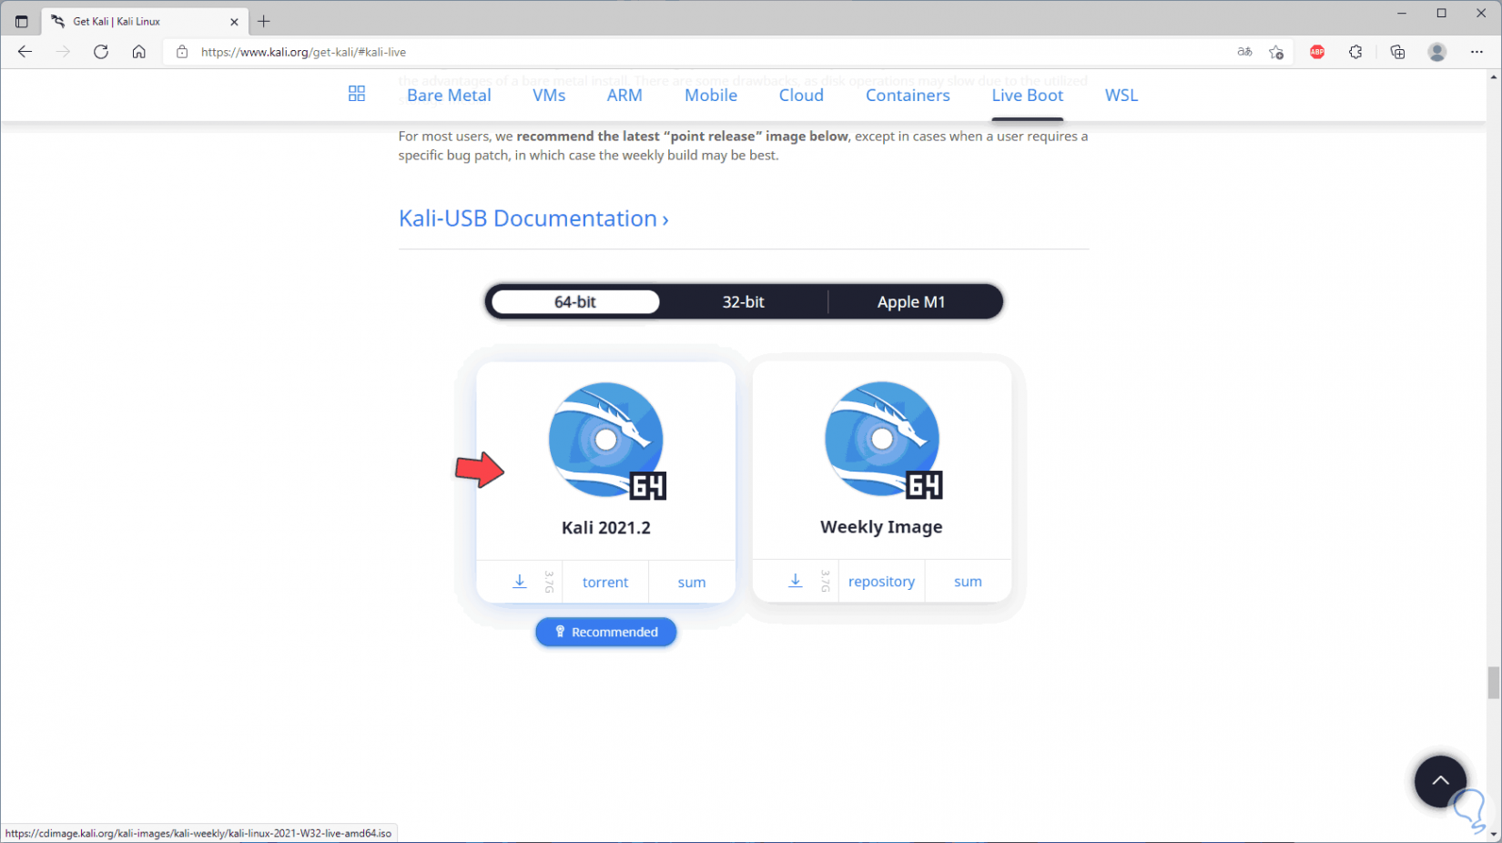The width and height of the screenshot is (1502, 843).
Task: Open the Cloud section
Action: (801, 96)
